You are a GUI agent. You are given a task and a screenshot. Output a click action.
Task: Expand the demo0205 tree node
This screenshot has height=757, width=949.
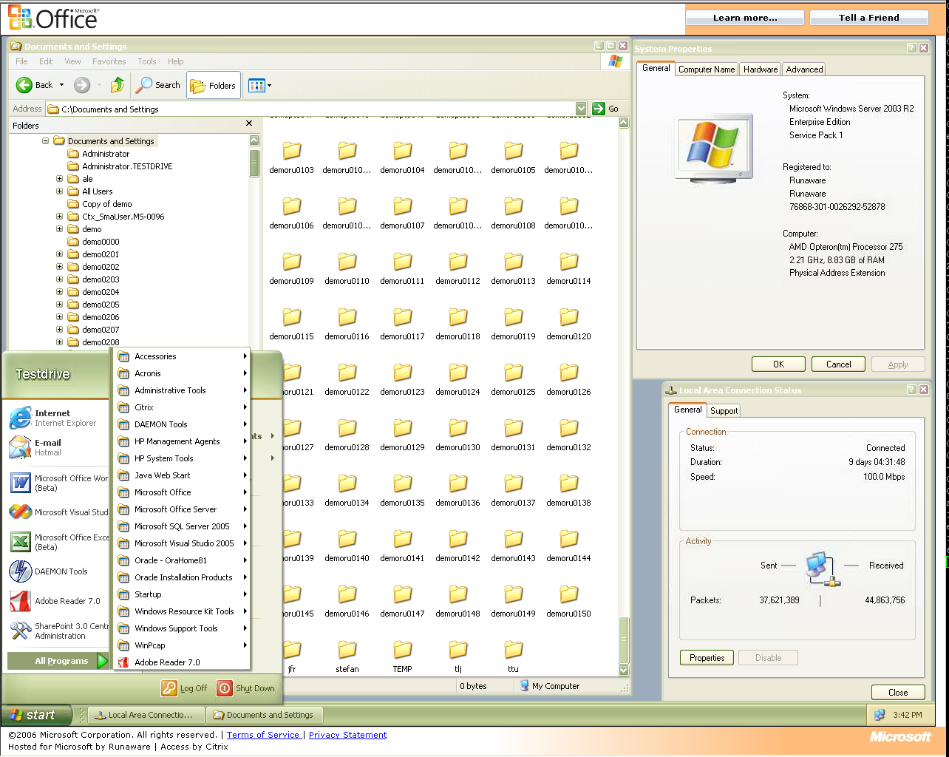coord(60,305)
